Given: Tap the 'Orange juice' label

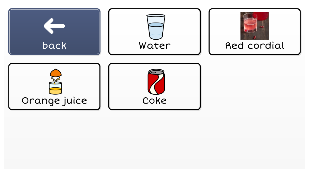Looking at the screenshot, I should (x=54, y=101).
